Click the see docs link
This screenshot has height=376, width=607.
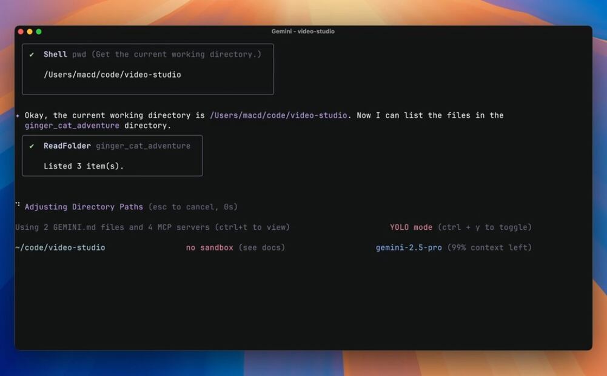point(261,248)
